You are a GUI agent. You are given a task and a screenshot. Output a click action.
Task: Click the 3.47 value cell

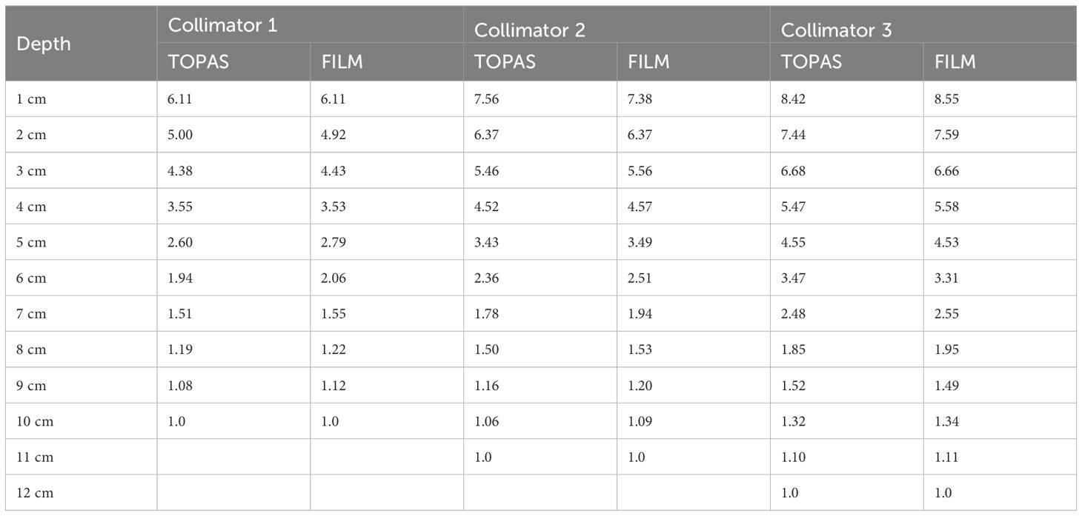794,278
